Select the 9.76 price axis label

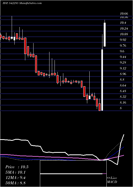click(123, 45)
